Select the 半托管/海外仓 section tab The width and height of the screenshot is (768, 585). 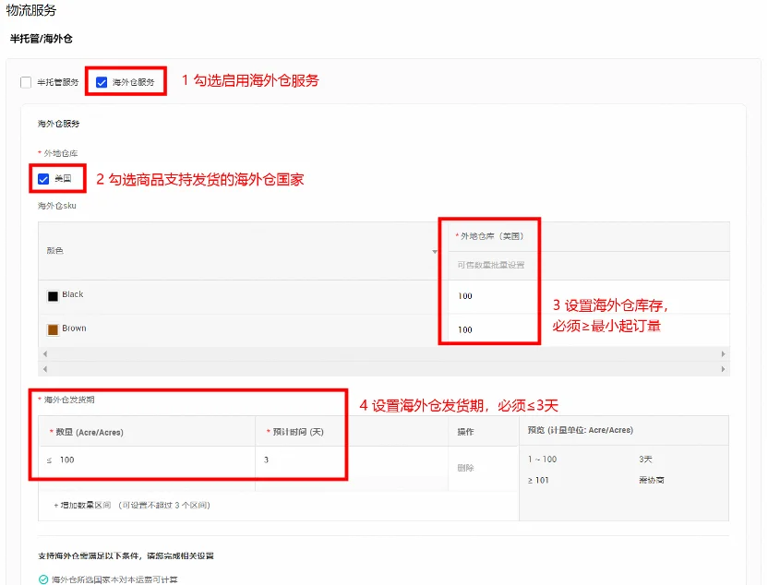[41, 39]
